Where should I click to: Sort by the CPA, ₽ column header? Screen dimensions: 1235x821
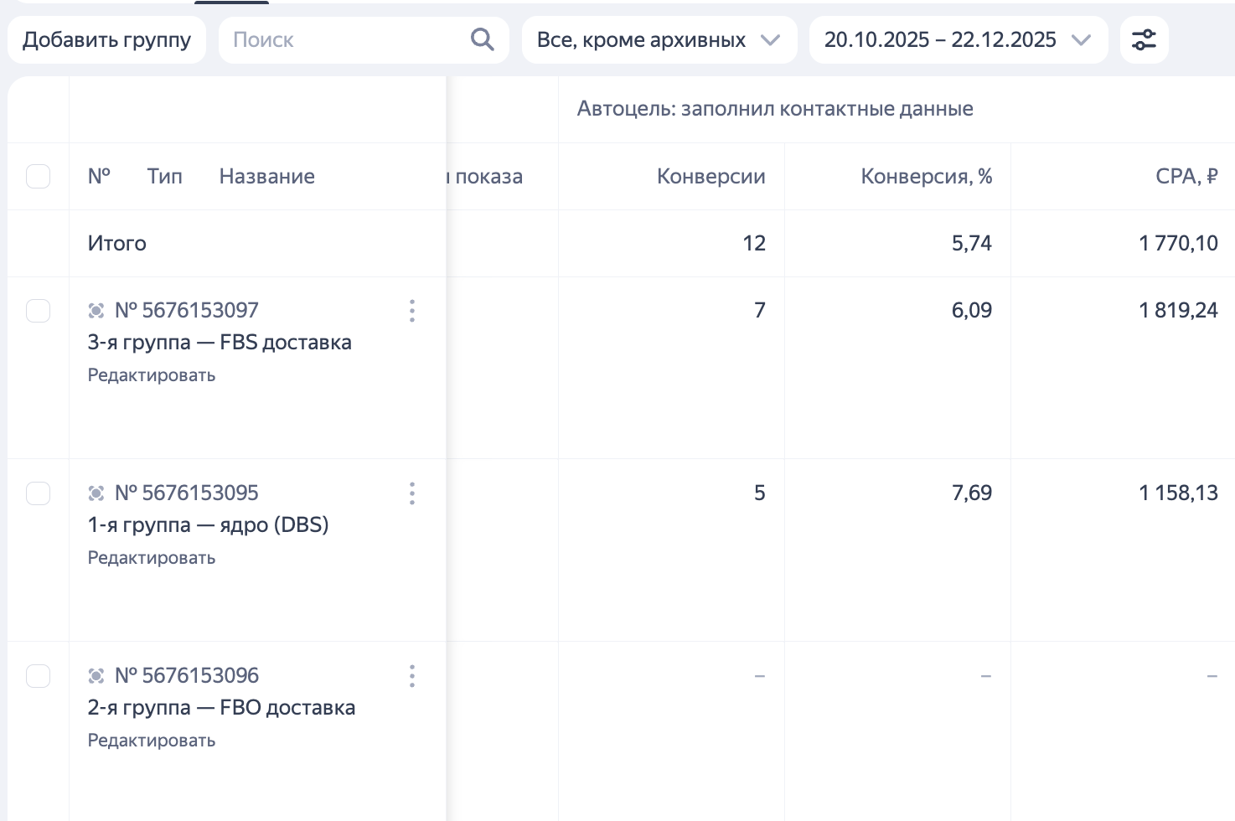1186,177
